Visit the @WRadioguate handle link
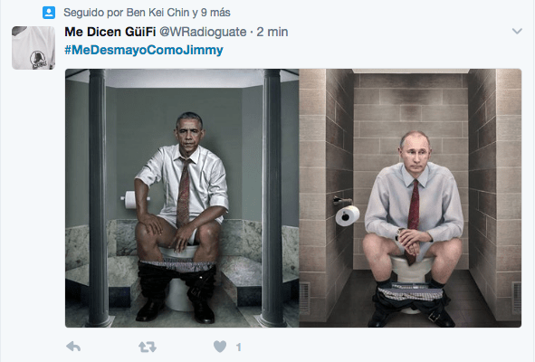The width and height of the screenshot is (535, 362). tap(203, 32)
